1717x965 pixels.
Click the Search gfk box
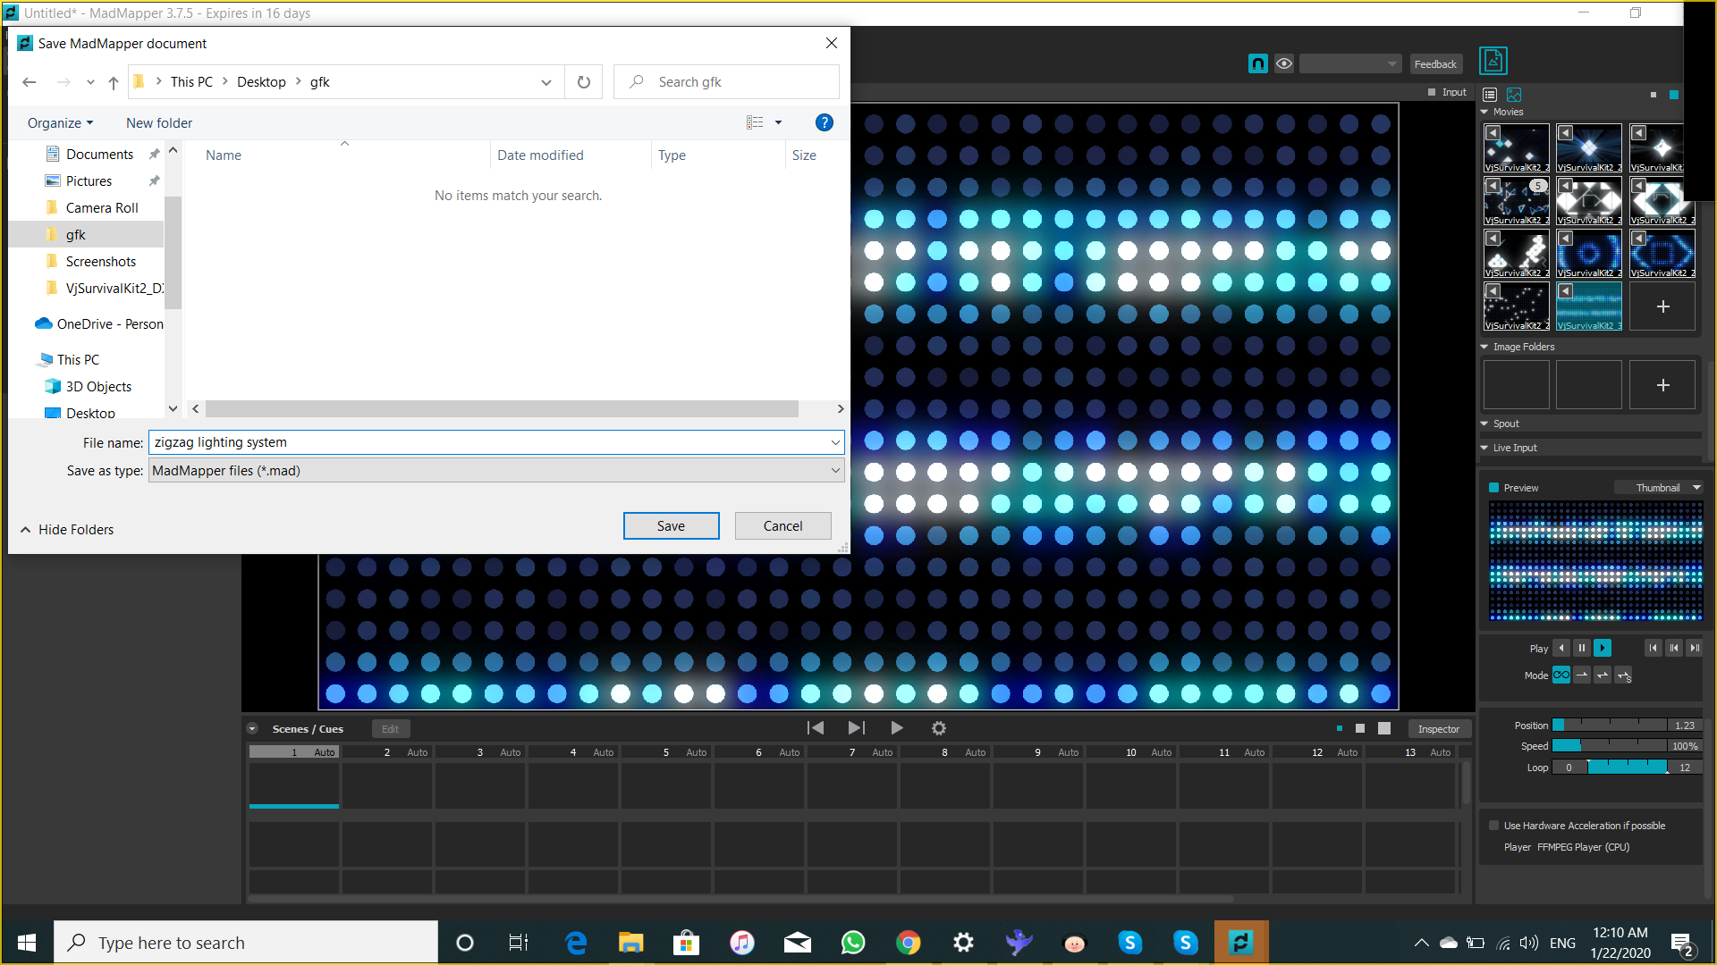pos(726,82)
